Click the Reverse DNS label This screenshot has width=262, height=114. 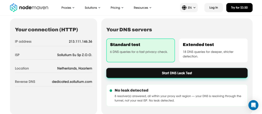coord(25,82)
